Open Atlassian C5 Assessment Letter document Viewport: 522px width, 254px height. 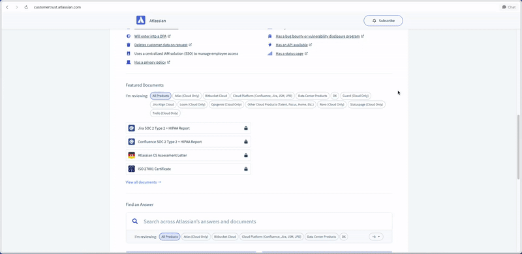[189, 155]
